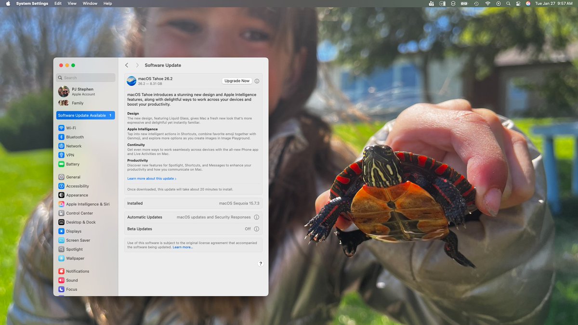Click 'macOS Tahoe 26.2' title
The height and width of the screenshot is (325, 578).
(x=155, y=78)
